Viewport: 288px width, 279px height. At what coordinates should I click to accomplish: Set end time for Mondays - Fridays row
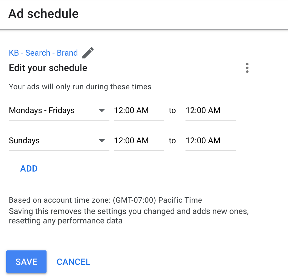pyautogui.click(x=210, y=111)
